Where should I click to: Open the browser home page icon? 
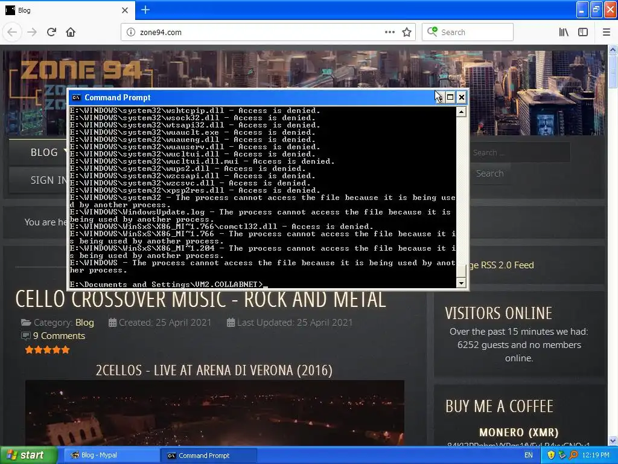(x=71, y=33)
